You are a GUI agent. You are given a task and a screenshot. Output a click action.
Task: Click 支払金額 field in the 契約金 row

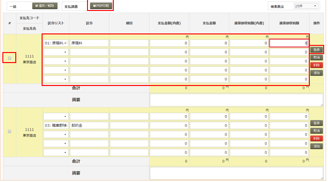click(209, 125)
